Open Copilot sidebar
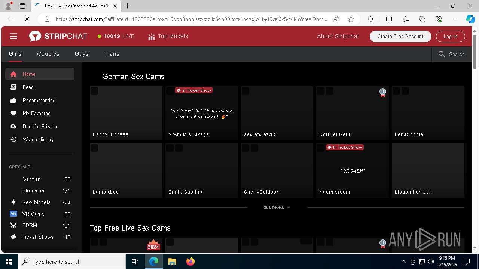This screenshot has height=269, width=479. (x=470, y=19)
